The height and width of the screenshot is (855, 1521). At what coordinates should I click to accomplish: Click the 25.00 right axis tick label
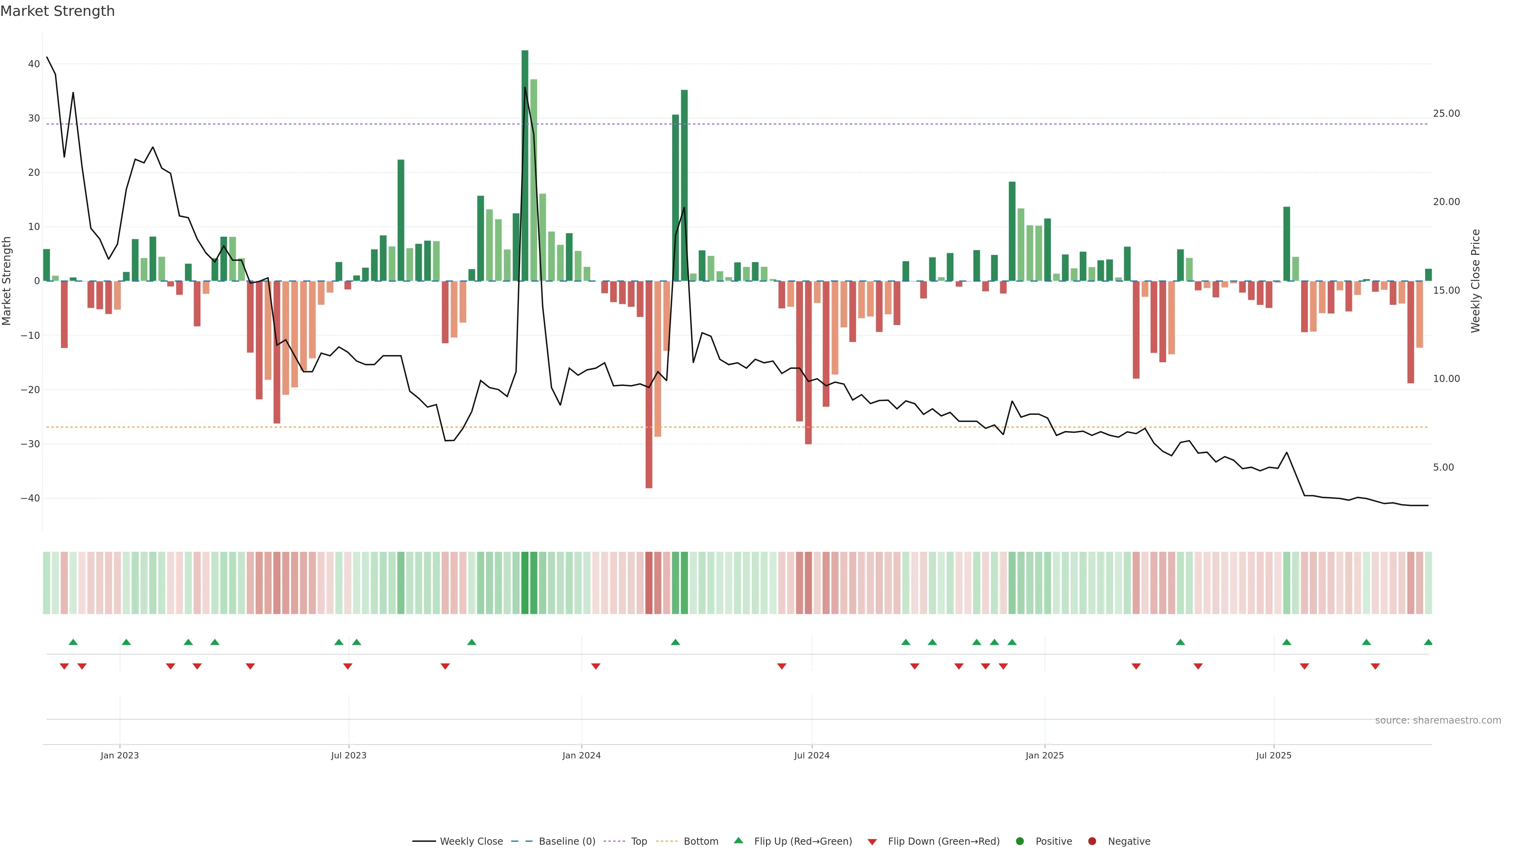[1446, 113]
